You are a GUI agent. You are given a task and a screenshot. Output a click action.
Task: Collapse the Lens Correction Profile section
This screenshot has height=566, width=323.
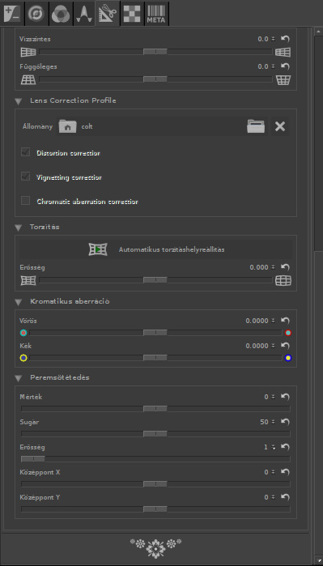point(19,101)
